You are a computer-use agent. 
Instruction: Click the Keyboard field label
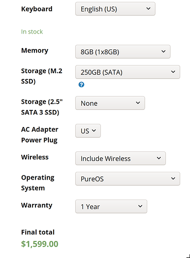37,9
